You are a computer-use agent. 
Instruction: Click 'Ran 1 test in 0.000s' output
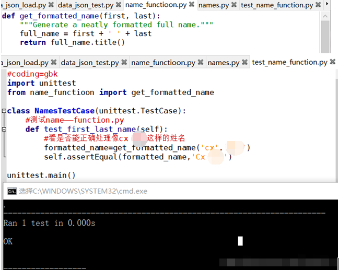click(49, 223)
